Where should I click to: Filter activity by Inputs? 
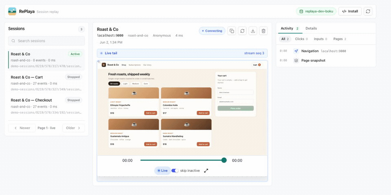click(321, 39)
